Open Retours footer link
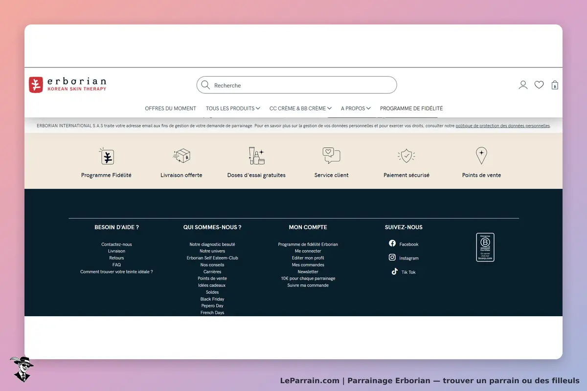This screenshot has height=391, width=587. [116, 258]
